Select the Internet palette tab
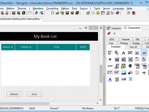This screenshot has height=112, width=149. [126, 40]
